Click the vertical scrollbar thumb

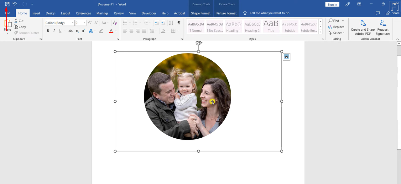(399, 103)
